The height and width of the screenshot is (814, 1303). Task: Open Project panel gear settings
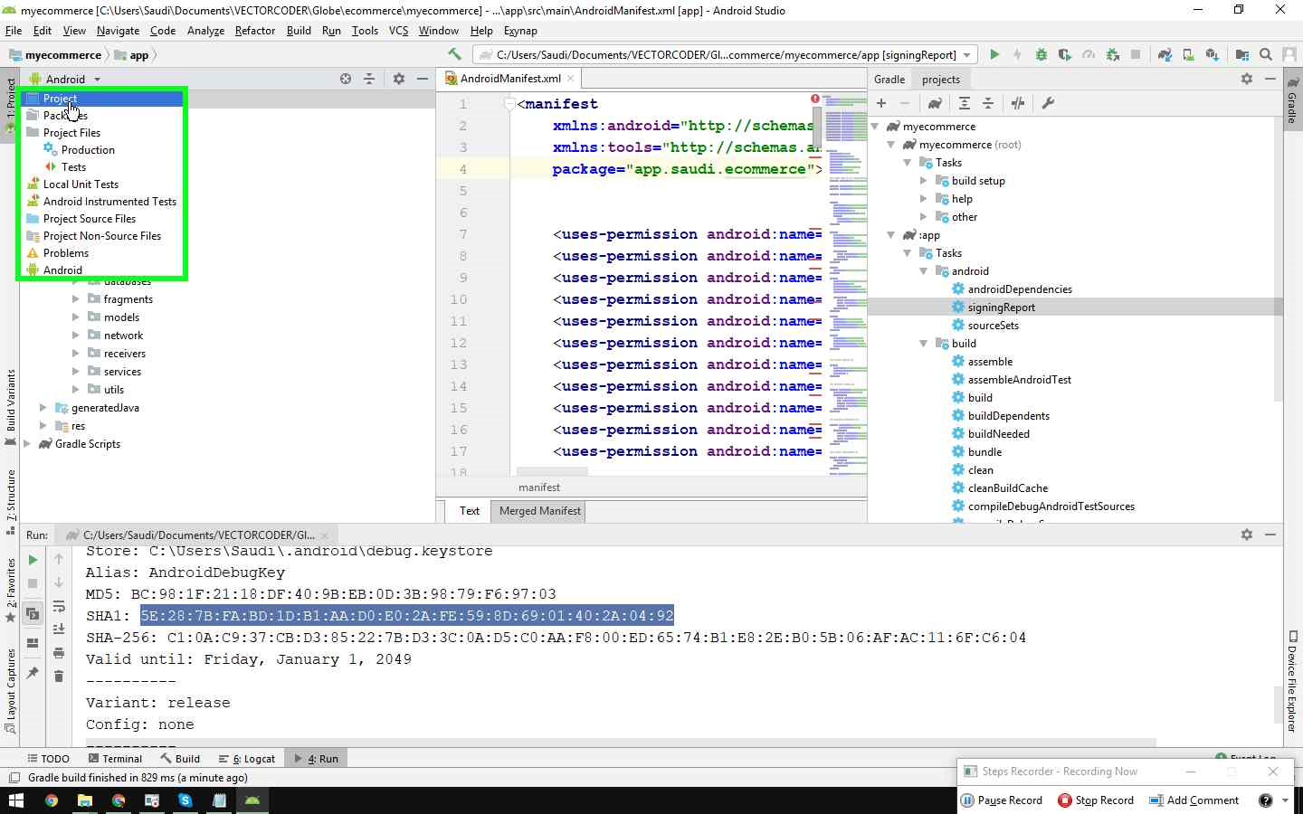[x=399, y=79]
